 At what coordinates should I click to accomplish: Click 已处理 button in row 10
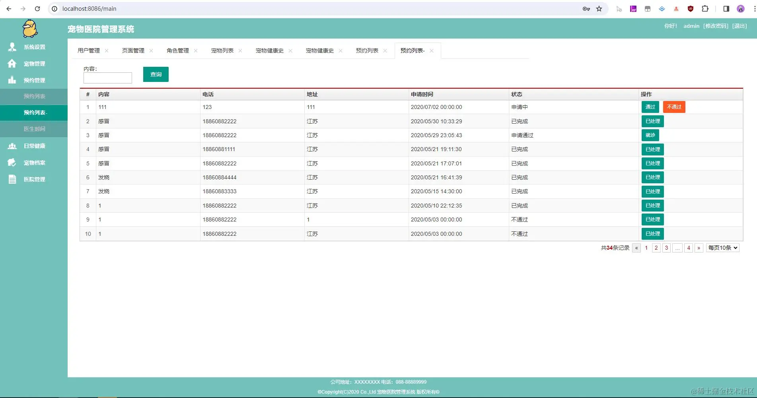coord(653,234)
